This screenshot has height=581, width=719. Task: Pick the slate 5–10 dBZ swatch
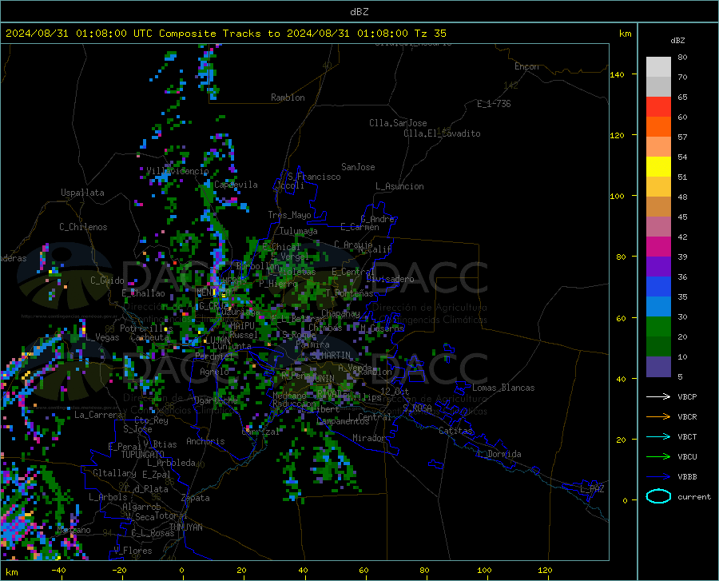click(658, 367)
